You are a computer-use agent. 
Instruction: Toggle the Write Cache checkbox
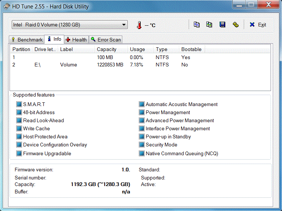pos(19,128)
